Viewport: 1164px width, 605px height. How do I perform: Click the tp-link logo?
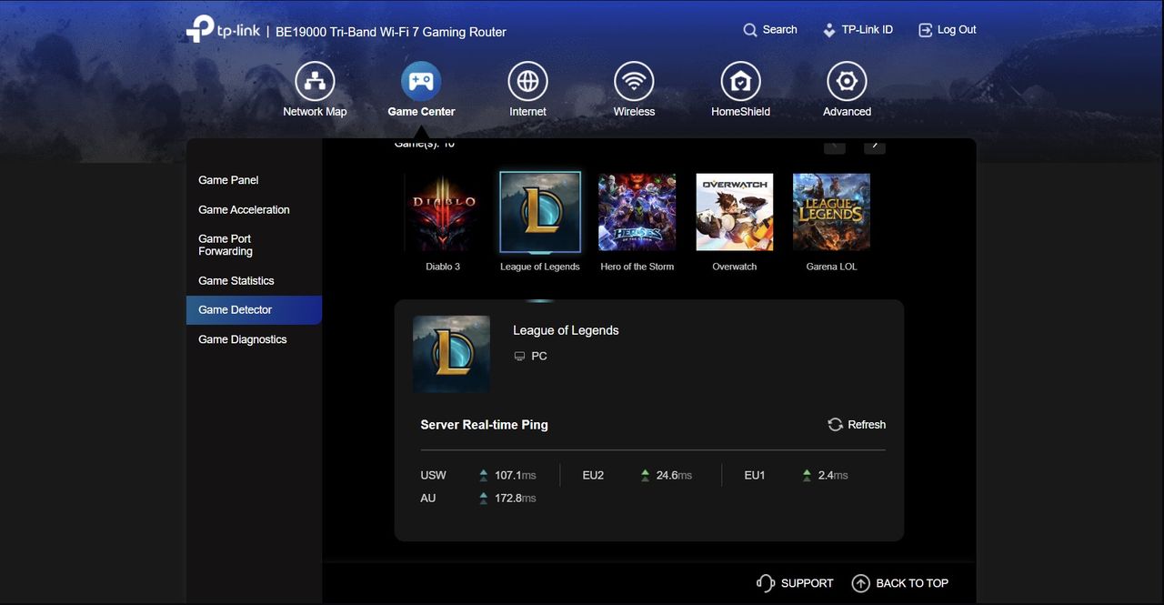[223, 29]
